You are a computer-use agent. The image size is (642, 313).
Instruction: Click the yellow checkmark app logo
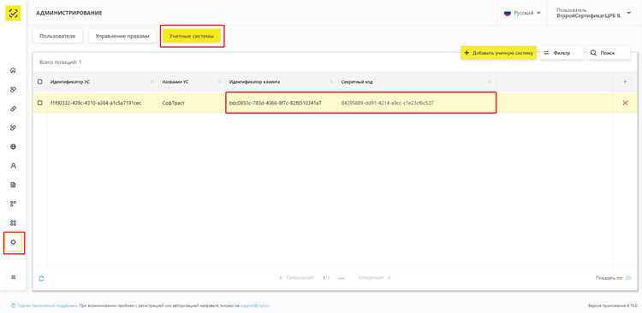tap(14, 14)
